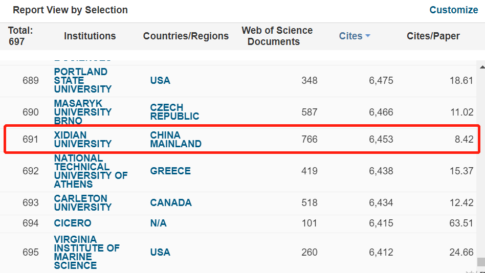The image size is (485, 273).
Task: Open Xidian University institution link
Action: click(82, 139)
